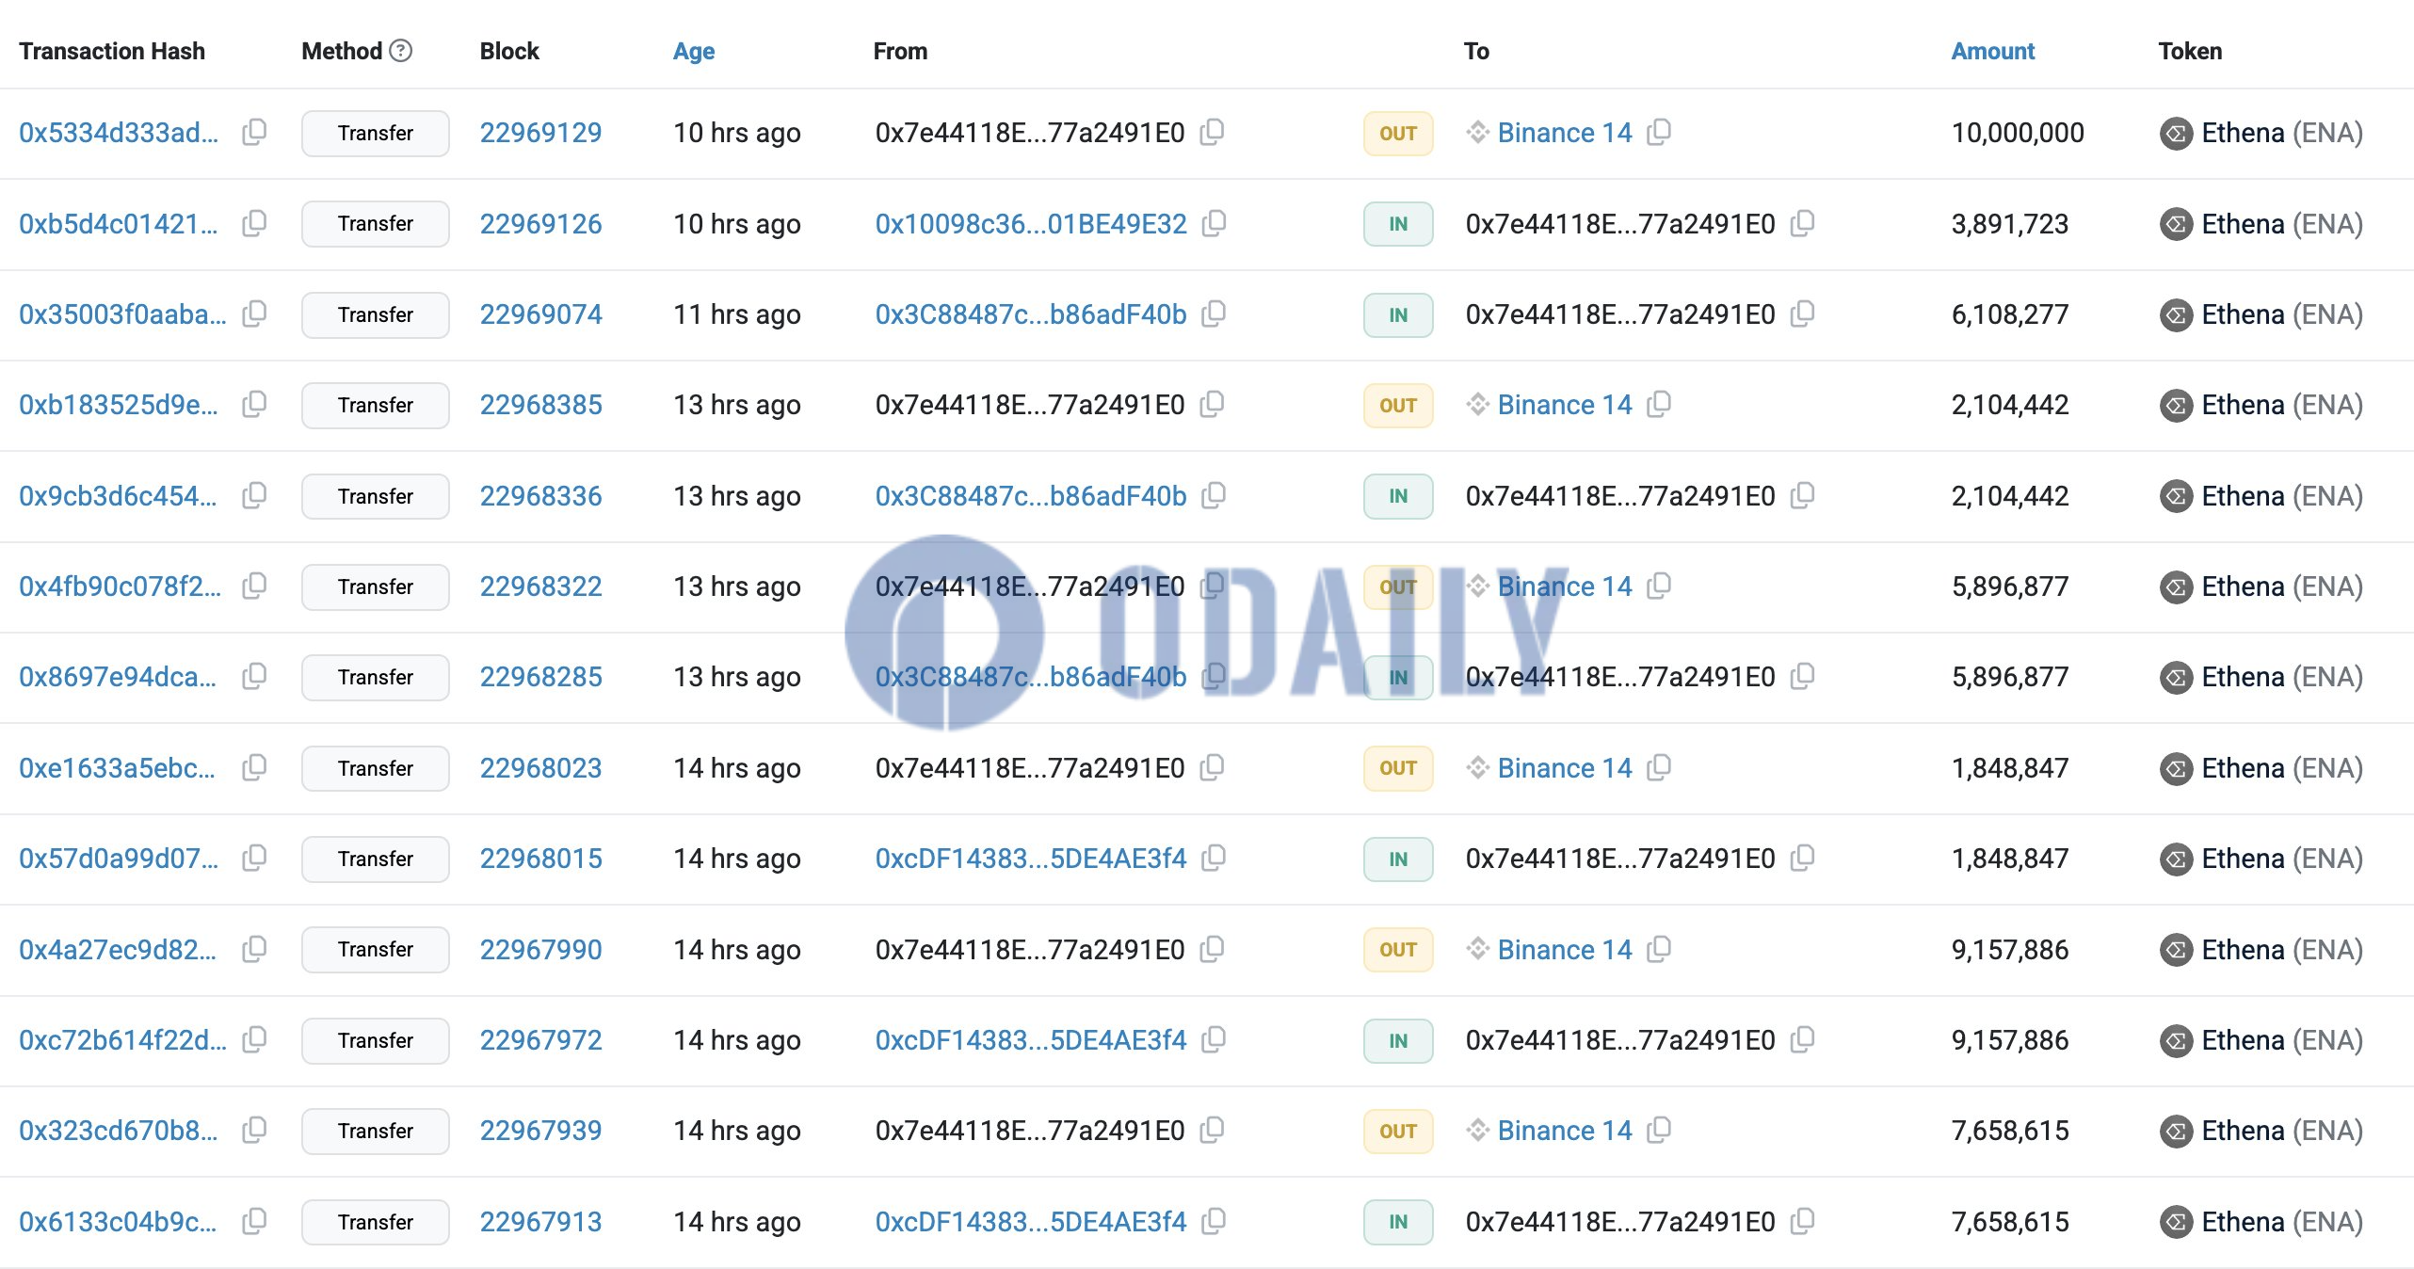
Task: Select From address in block 22967939 row
Action: [1030, 1131]
